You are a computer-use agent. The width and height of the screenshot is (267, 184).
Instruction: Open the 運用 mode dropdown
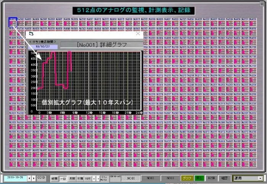261,178
